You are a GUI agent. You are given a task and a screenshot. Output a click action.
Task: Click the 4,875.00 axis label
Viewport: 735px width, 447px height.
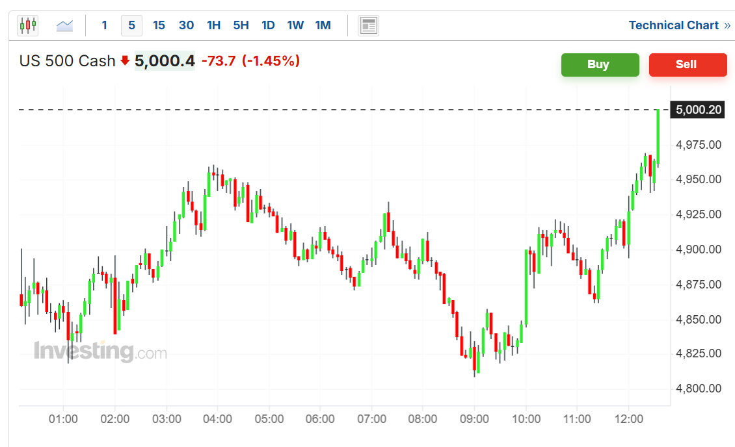[699, 285]
